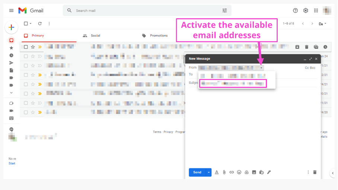
Task: Attach files paperclip icon
Action: (224, 172)
